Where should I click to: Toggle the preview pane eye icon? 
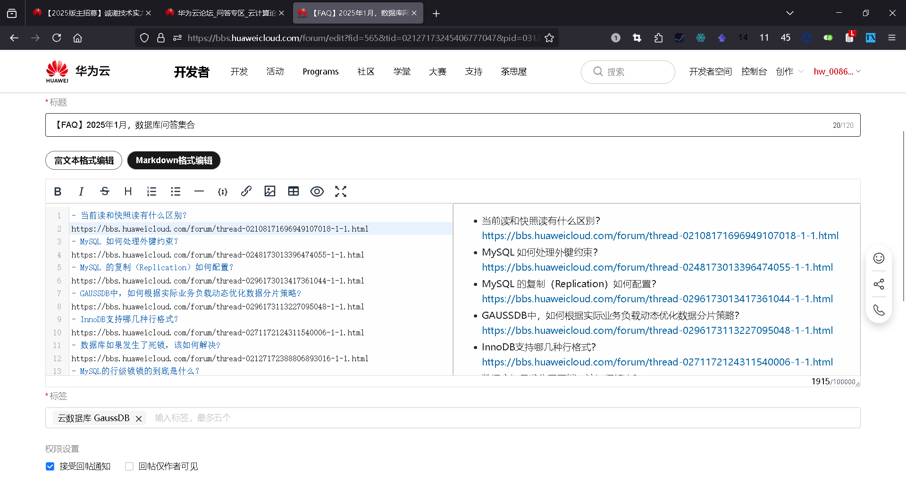click(x=317, y=191)
